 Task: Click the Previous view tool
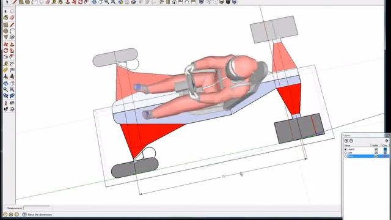(5, 96)
